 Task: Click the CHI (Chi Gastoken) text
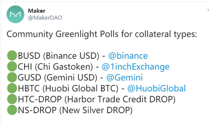54,67
